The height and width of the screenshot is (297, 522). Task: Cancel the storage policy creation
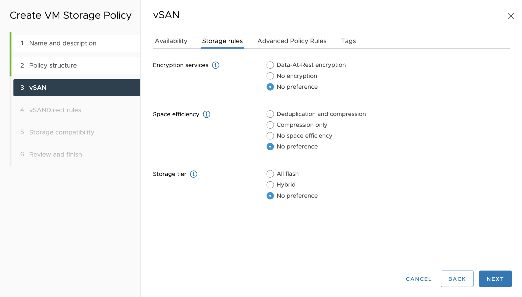418,279
